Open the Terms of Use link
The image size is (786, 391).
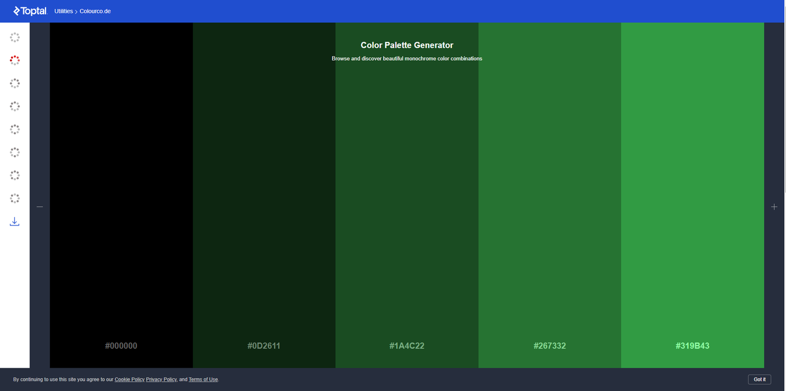203,379
